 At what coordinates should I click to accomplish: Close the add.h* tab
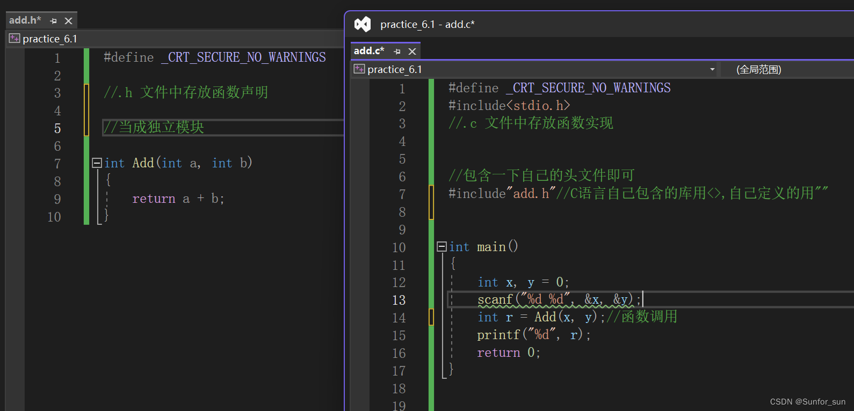click(68, 21)
